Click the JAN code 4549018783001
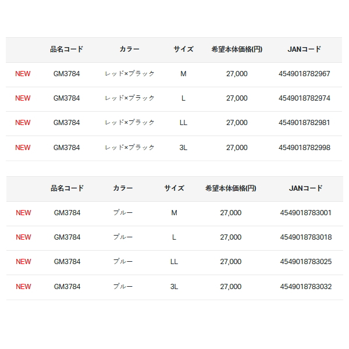 click(x=305, y=213)
